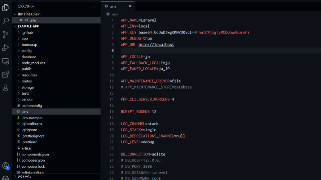This screenshot has height=180, width=321.
Task: Click the APP_FAKER_LOCALE=ja_JP line
Action: click(x=145, y=69)
